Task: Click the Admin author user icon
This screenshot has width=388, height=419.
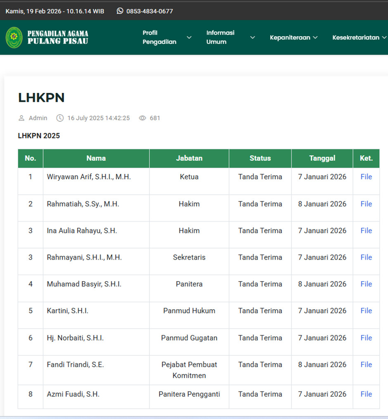Action: (x=21, y=118)
